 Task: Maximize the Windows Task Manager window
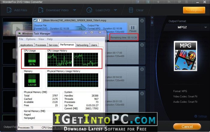tap(92, 32)
